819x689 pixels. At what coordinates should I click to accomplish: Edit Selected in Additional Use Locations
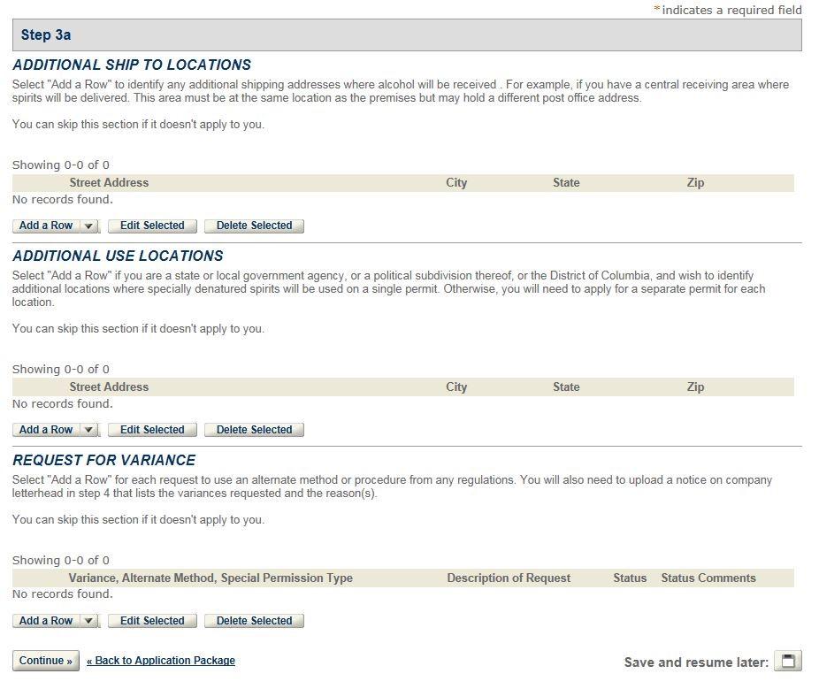(152, 430)
